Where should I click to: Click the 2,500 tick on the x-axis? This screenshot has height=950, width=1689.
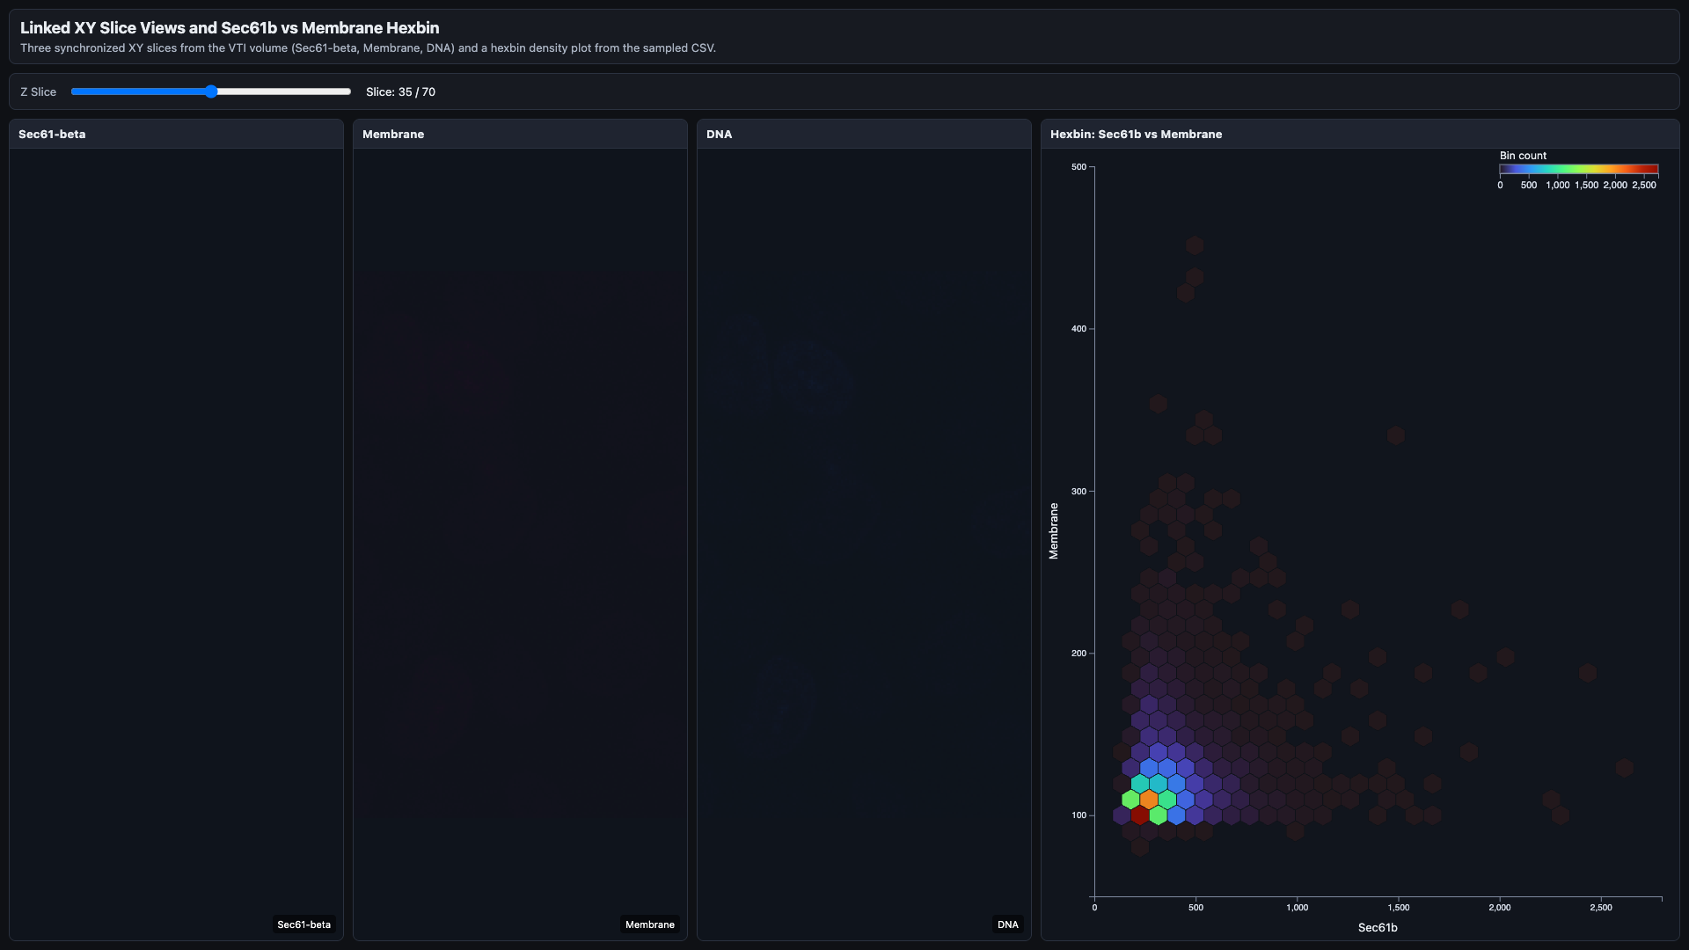(x=1601, y=907)
